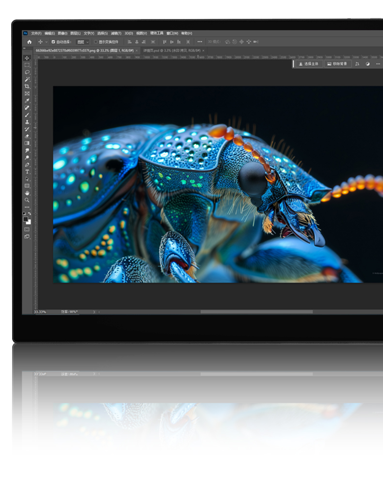This screenshot has height=497, width=383.
Task: Expand the Move tool preset dropdown arrow
Action: (x=46, y=42)
